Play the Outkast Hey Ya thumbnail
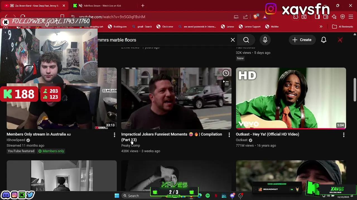Image resolution: width=357 pixels, height=200 pixels. 291,98
